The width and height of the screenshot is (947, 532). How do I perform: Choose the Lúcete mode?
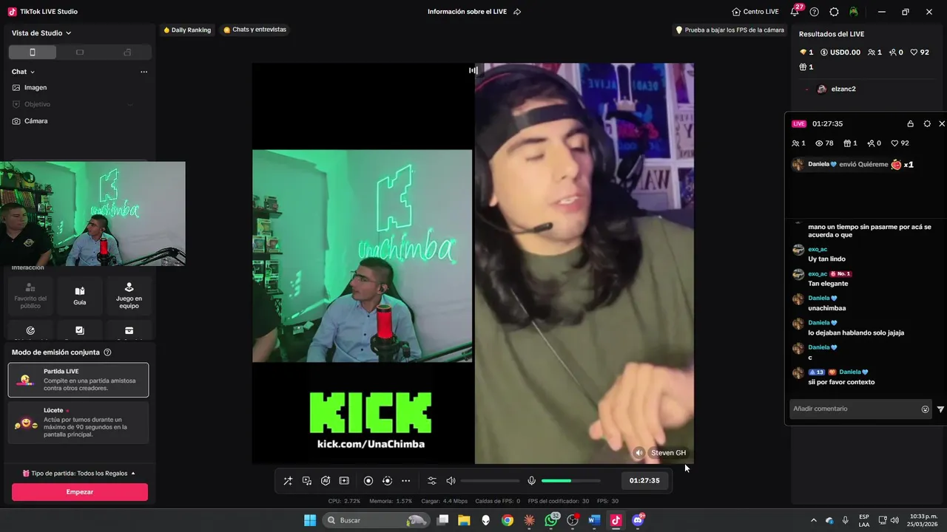point(78,423)
